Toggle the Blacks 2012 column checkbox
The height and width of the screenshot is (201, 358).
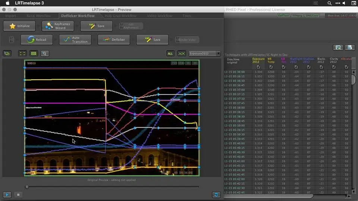tap(321, 67)
